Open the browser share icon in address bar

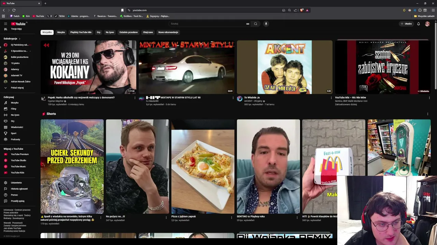point(295,10)
